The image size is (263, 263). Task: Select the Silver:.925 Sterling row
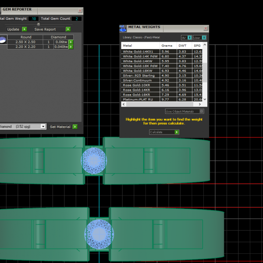pyautogui.click(x=140, y=75)
